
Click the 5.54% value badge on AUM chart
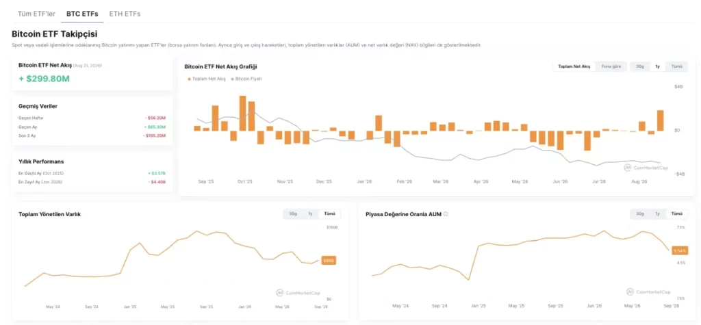680,251
